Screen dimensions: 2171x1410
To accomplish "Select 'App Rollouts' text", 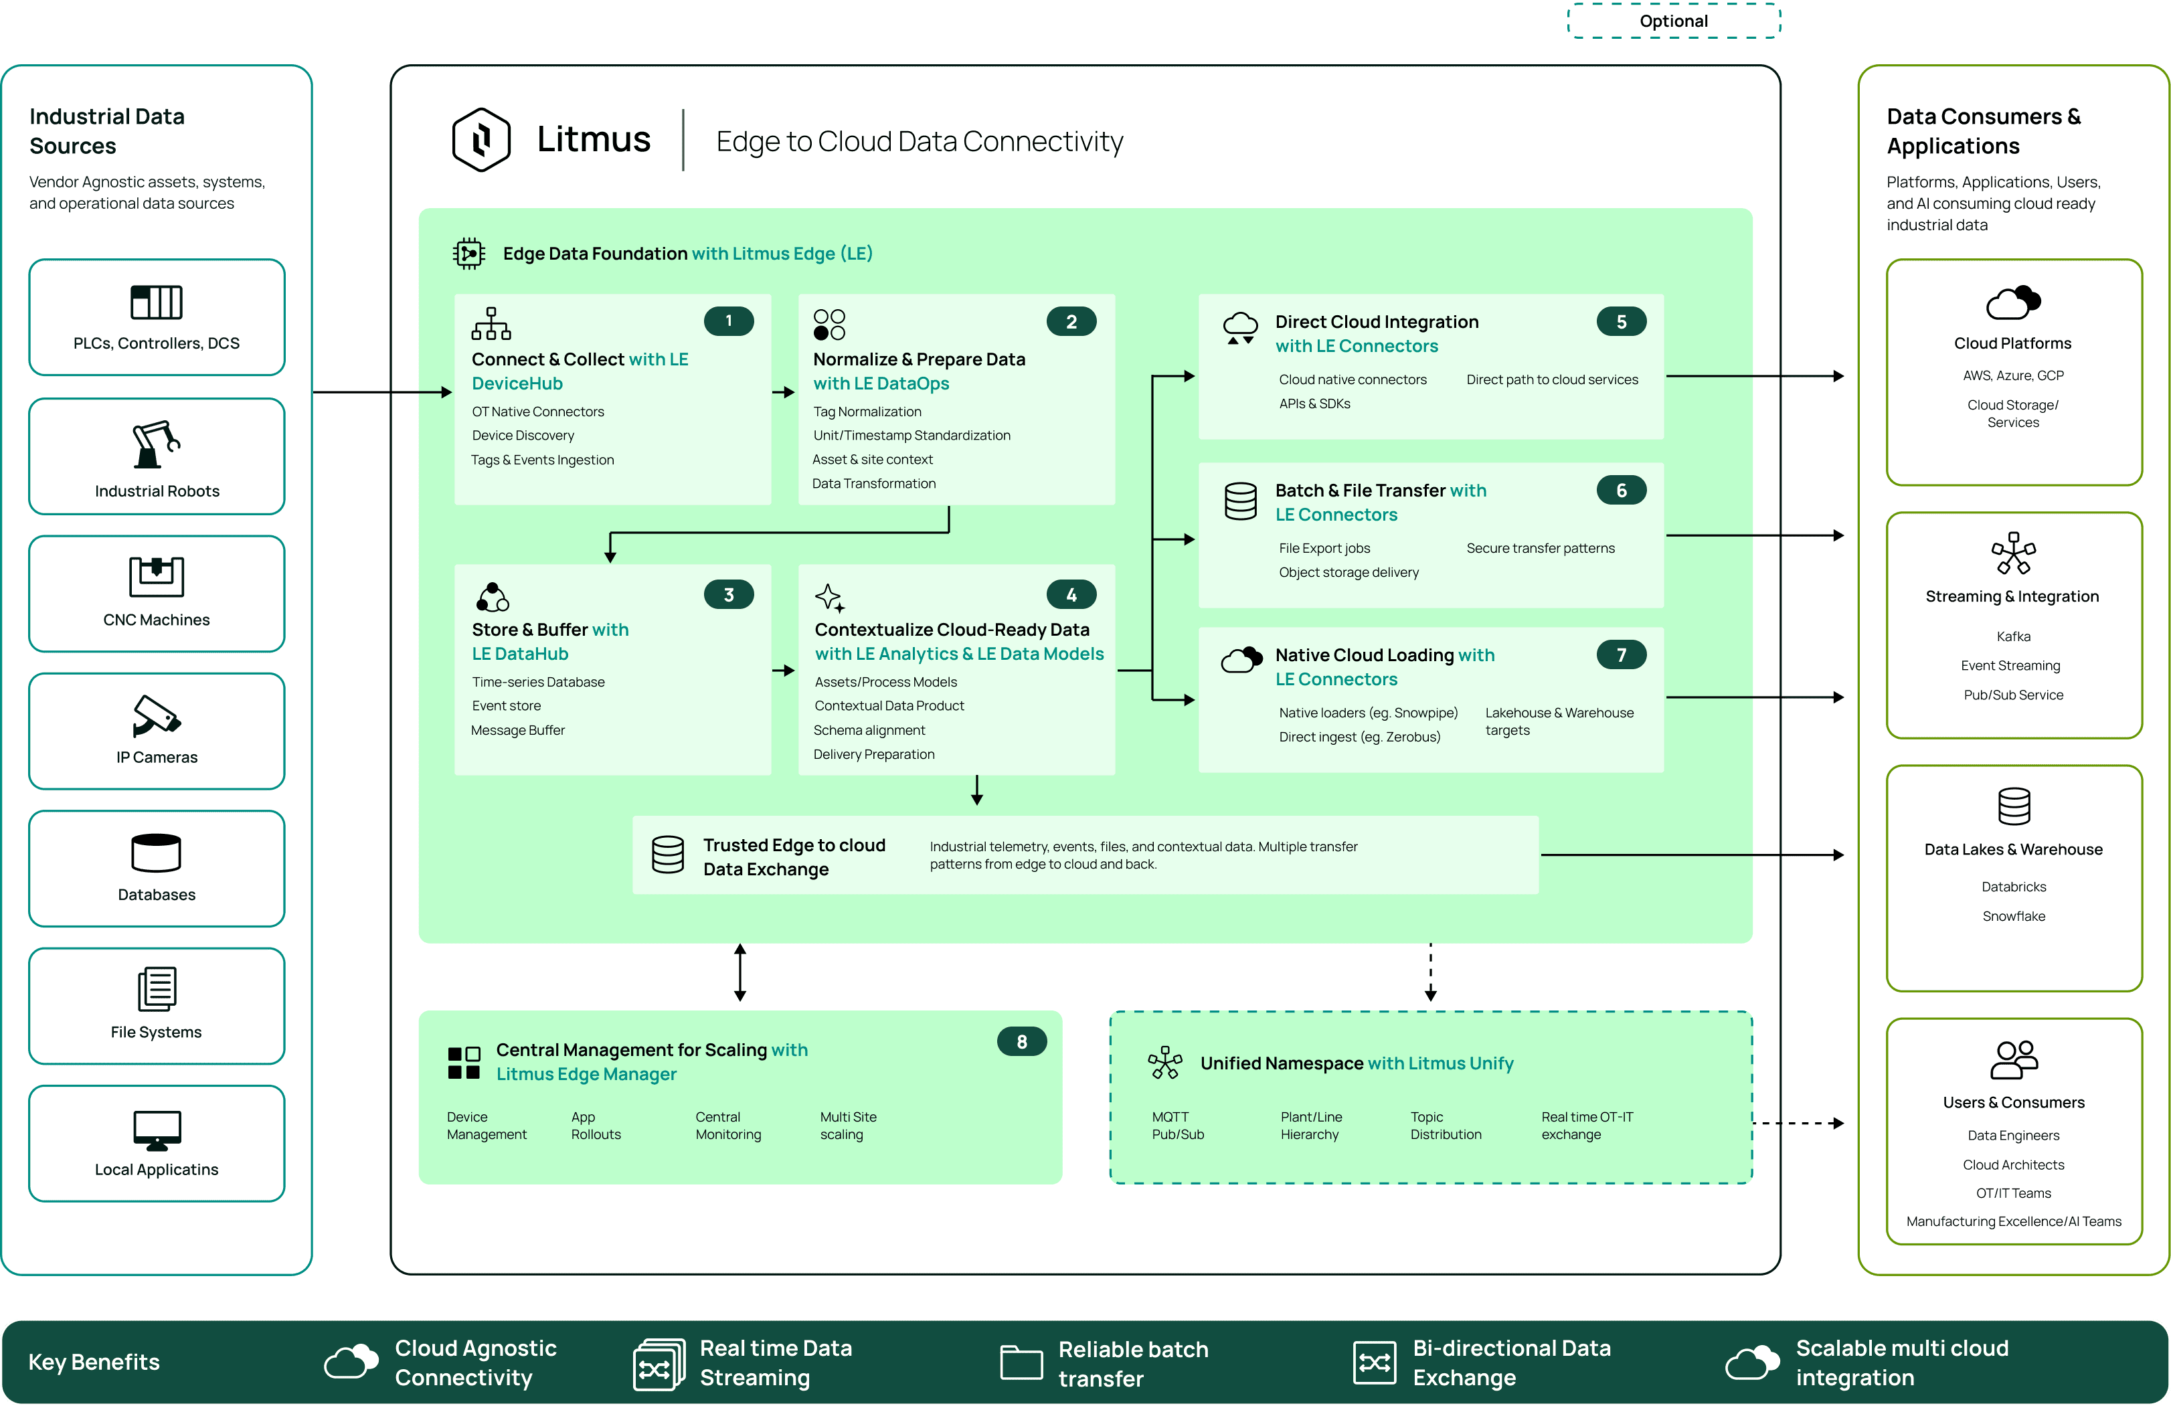I will (596, 1126).
